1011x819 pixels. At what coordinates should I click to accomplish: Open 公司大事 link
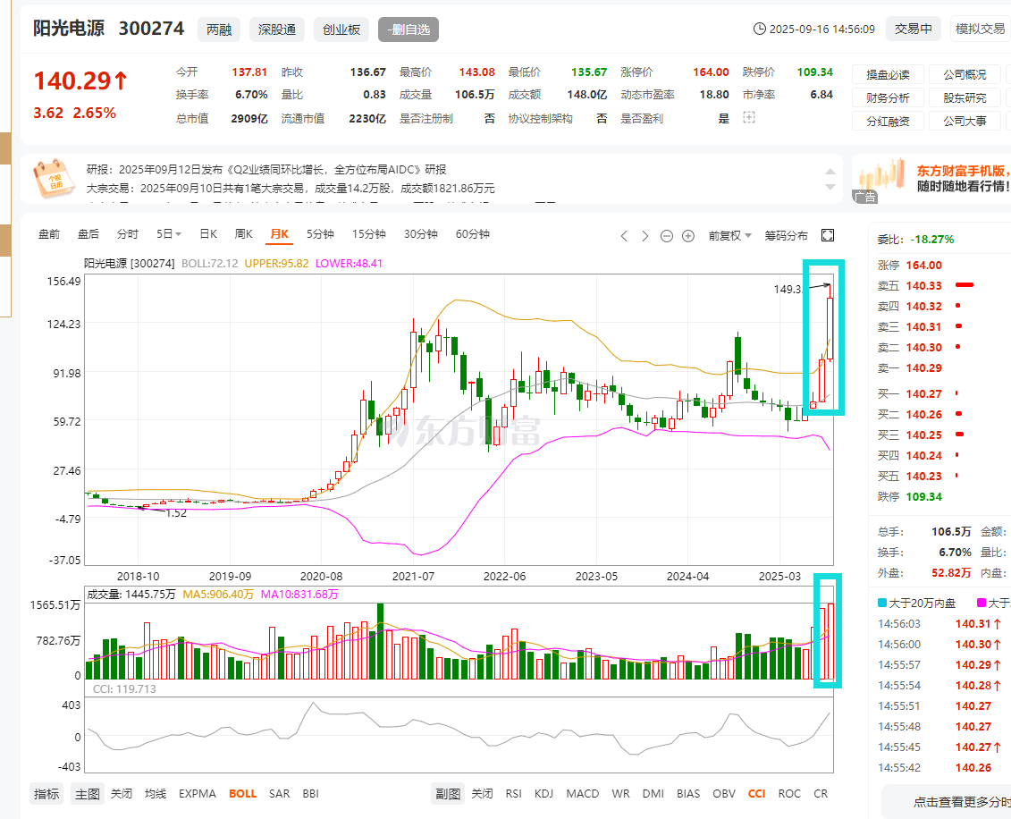tap(965, 122)
